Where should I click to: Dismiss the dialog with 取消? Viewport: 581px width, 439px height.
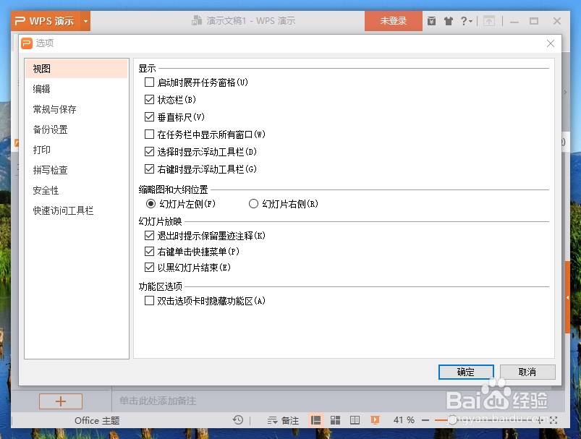click(527, 372)
